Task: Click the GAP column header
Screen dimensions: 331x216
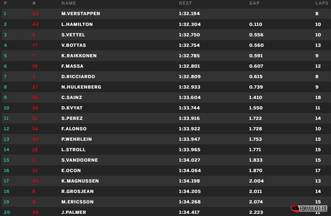Action: 254,3
